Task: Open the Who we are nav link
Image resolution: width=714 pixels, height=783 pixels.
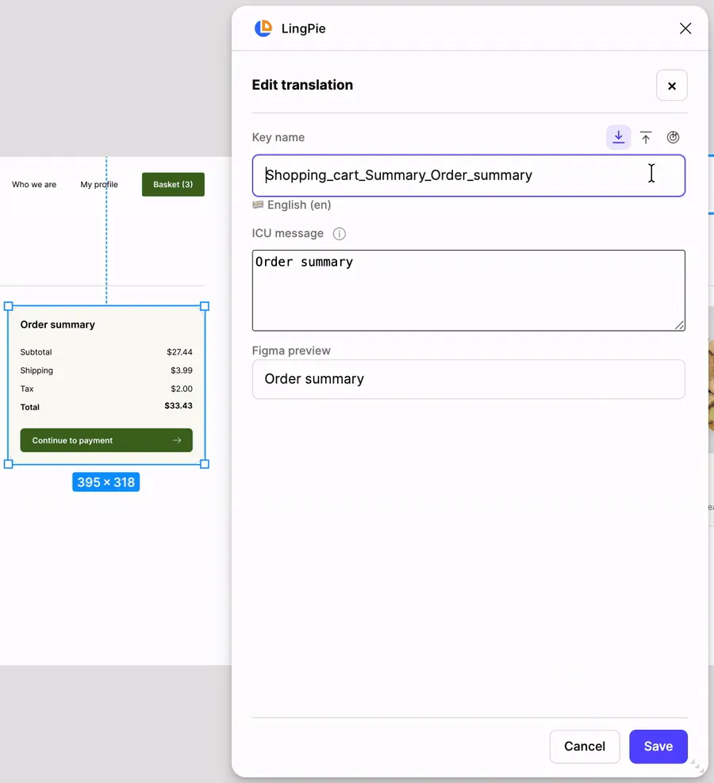Action: [x=34, y=184]
